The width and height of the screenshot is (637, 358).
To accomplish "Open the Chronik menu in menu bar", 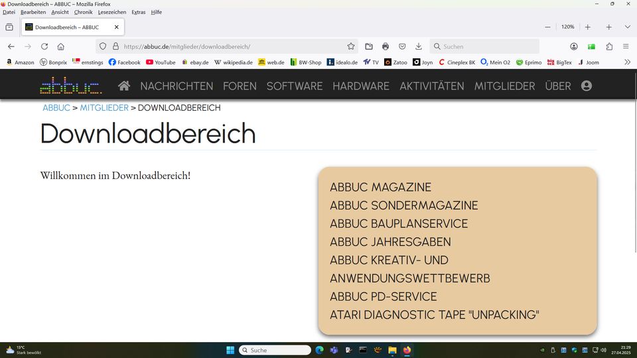I will [83, 12].
